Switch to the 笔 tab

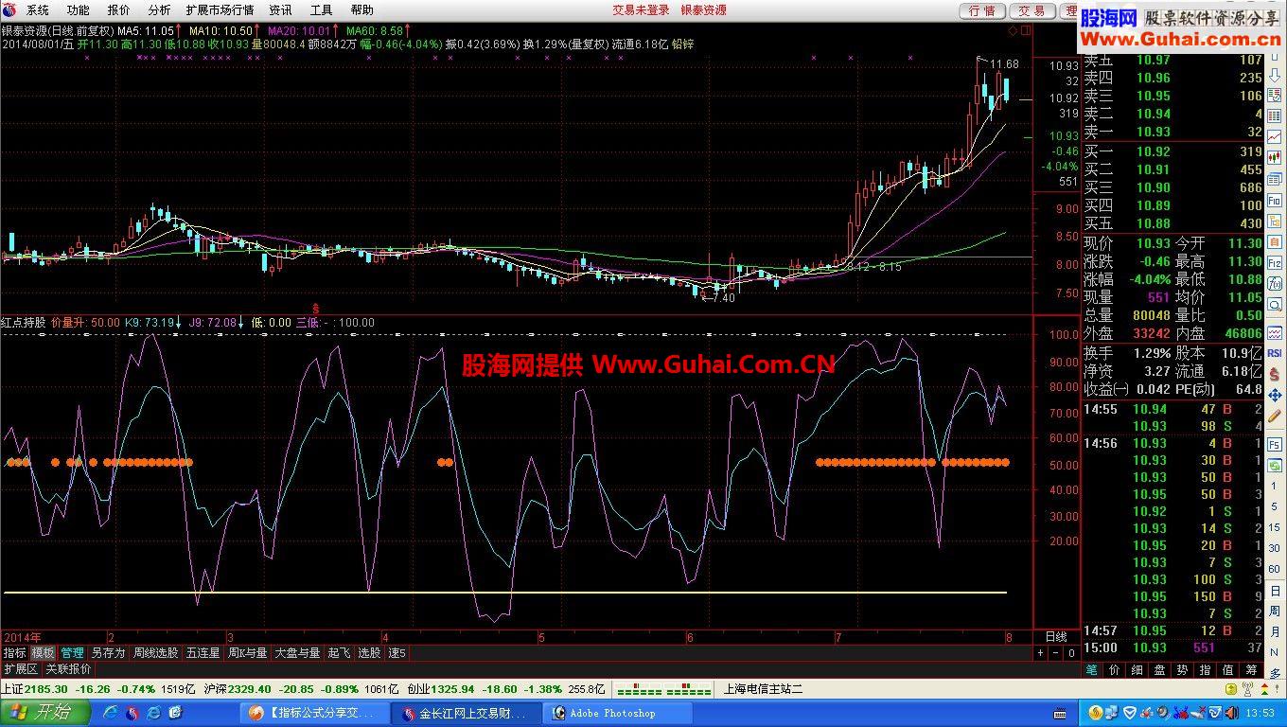point(1091,669)
